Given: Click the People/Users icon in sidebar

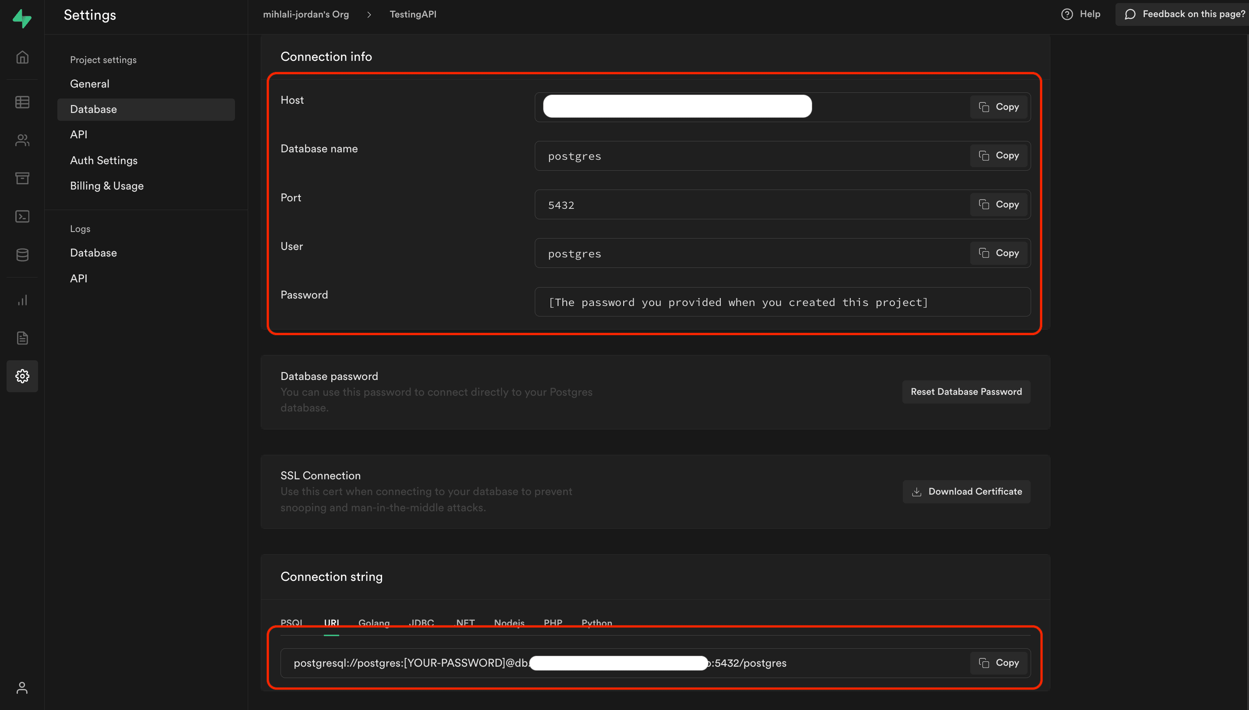Looking at the screenshot, I should 23,140.
